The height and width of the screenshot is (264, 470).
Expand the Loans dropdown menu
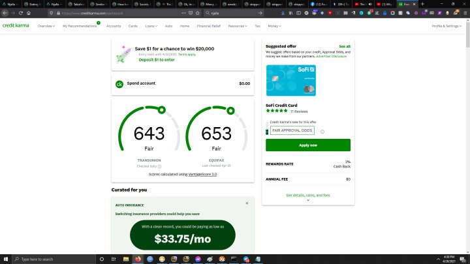151,26
